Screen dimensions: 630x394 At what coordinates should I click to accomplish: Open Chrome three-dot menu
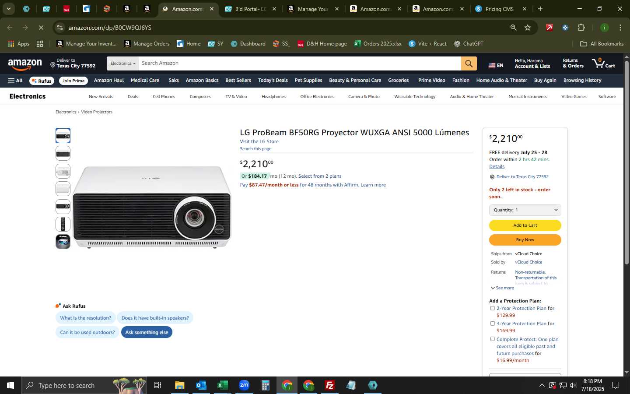click(620, 28)
